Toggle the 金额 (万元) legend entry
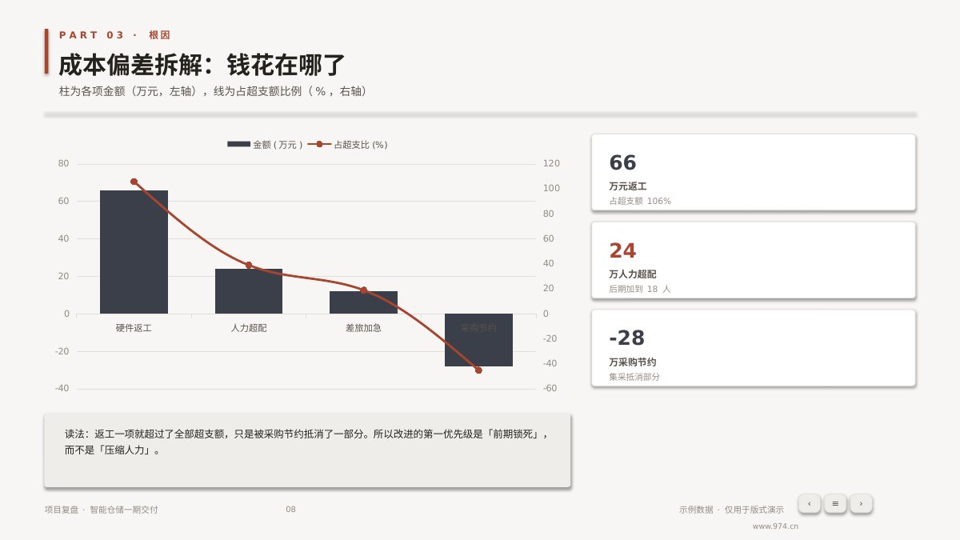Screen dimensions: 960x540 pos(265,145)
